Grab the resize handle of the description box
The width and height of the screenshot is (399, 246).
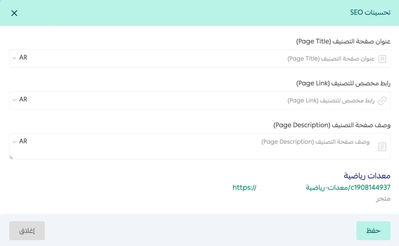(x=11, y=157)
